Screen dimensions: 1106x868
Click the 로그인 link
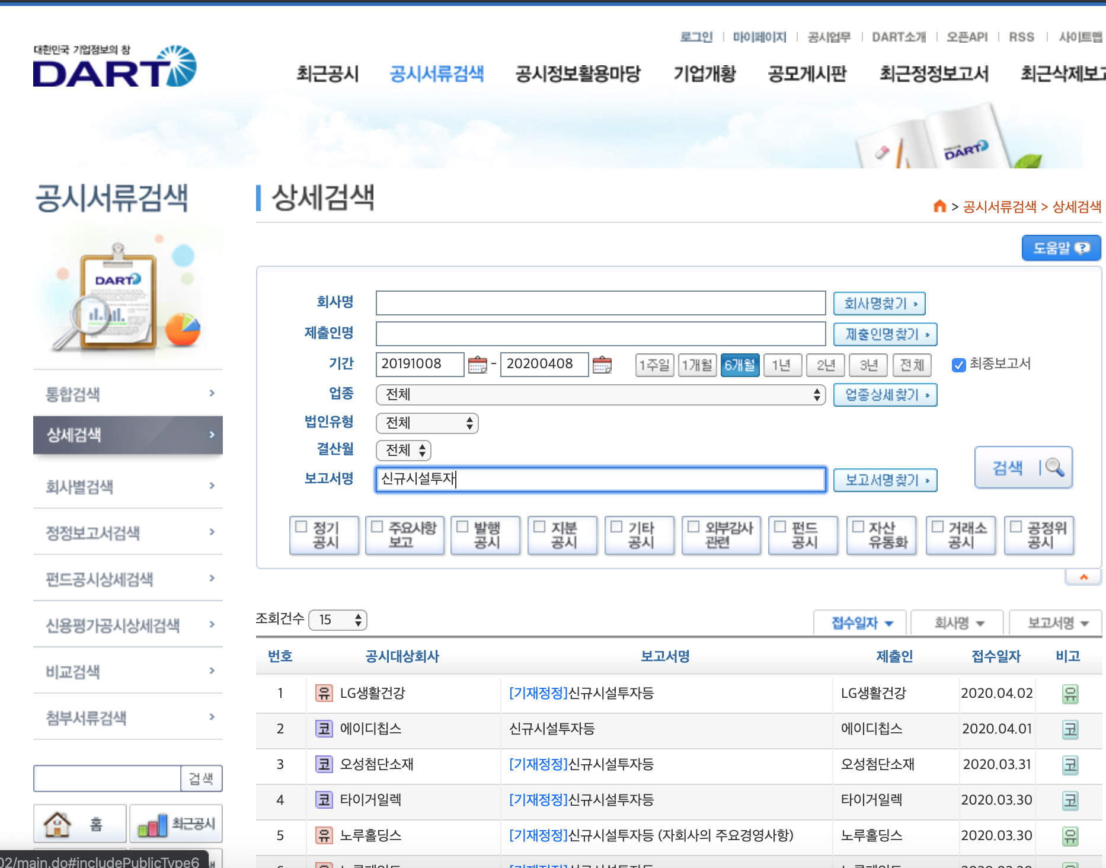click(x=696, y=37)
